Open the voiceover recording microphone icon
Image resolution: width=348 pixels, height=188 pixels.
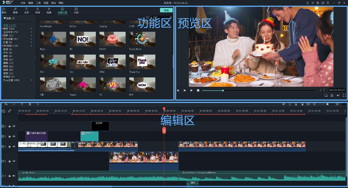296,104
